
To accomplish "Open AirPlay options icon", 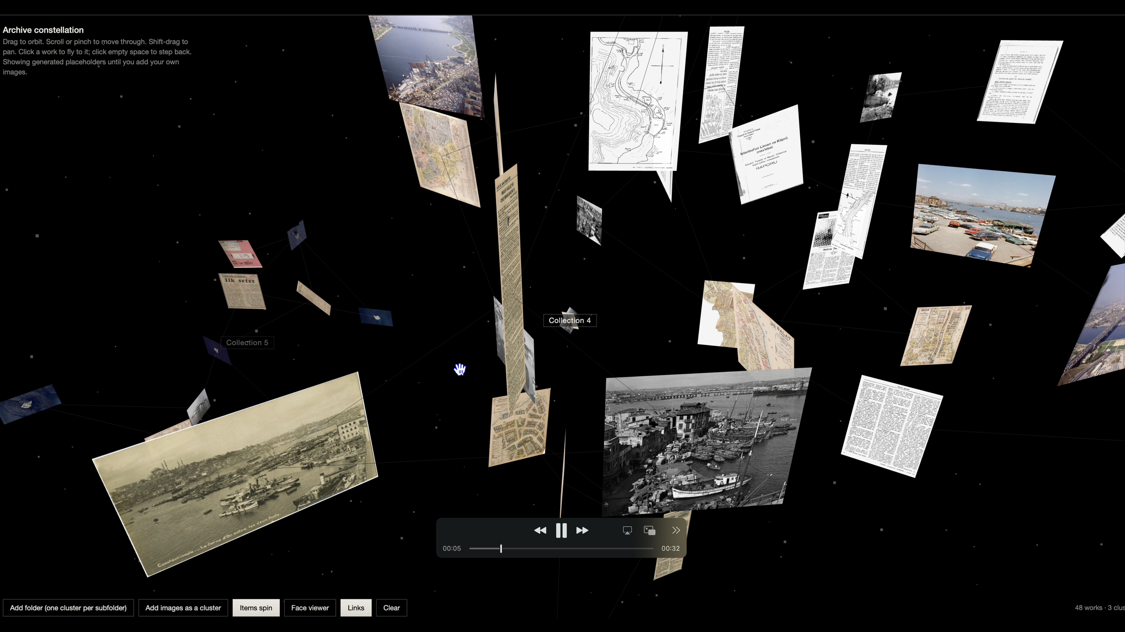I will click(627, 530).
